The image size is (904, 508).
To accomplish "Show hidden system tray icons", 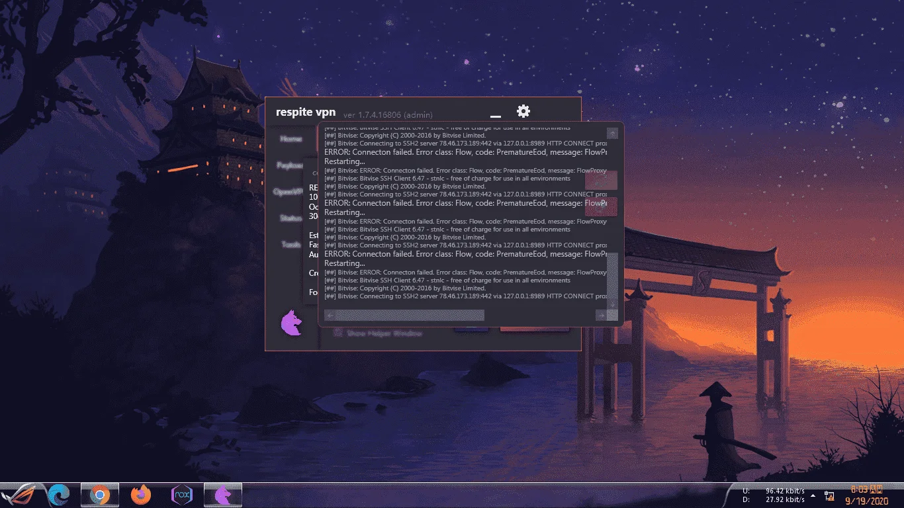I will pyautogui.click(x=813, y=495).
